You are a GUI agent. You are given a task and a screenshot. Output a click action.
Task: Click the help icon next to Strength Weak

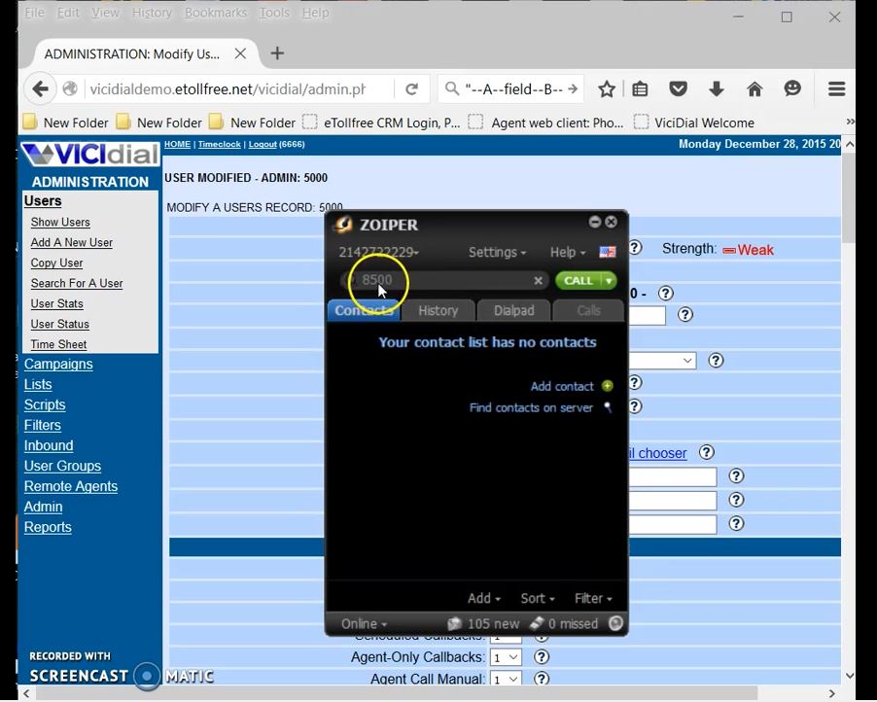[x=635, y=248]
